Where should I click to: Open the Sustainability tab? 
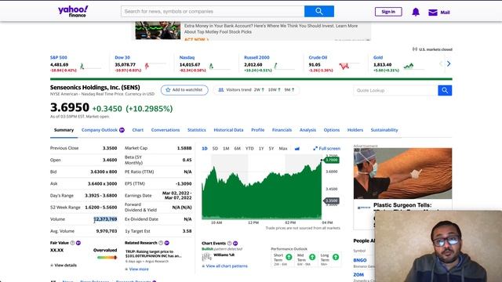point(384,130)
